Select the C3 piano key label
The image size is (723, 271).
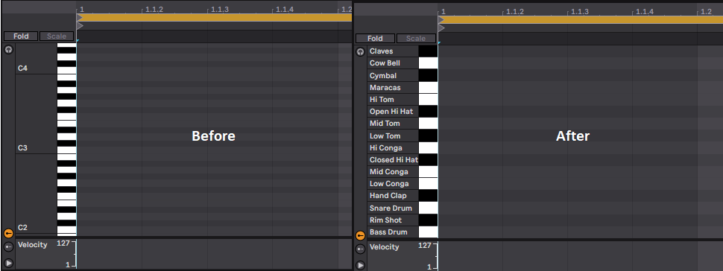[22, 148]
